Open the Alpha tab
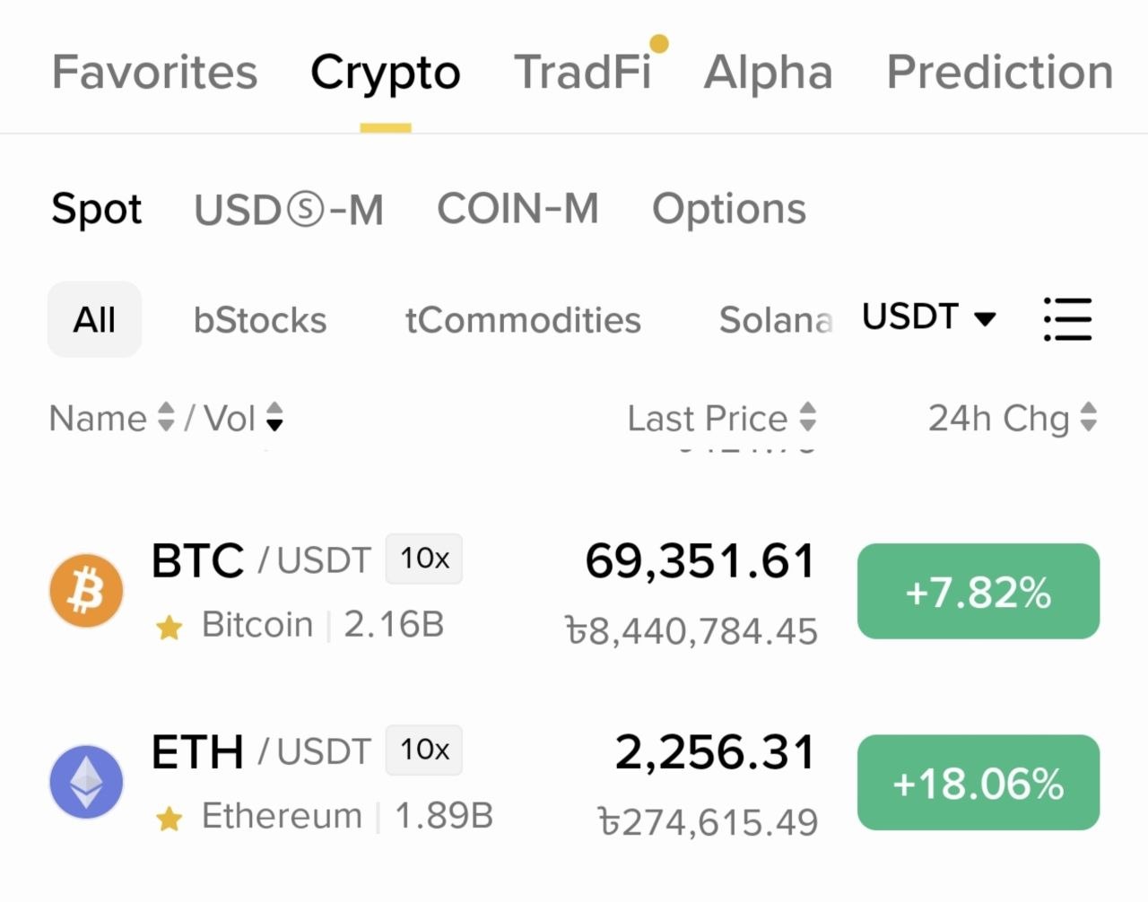This screenshot has width=1148, height=902. point(768,72)
